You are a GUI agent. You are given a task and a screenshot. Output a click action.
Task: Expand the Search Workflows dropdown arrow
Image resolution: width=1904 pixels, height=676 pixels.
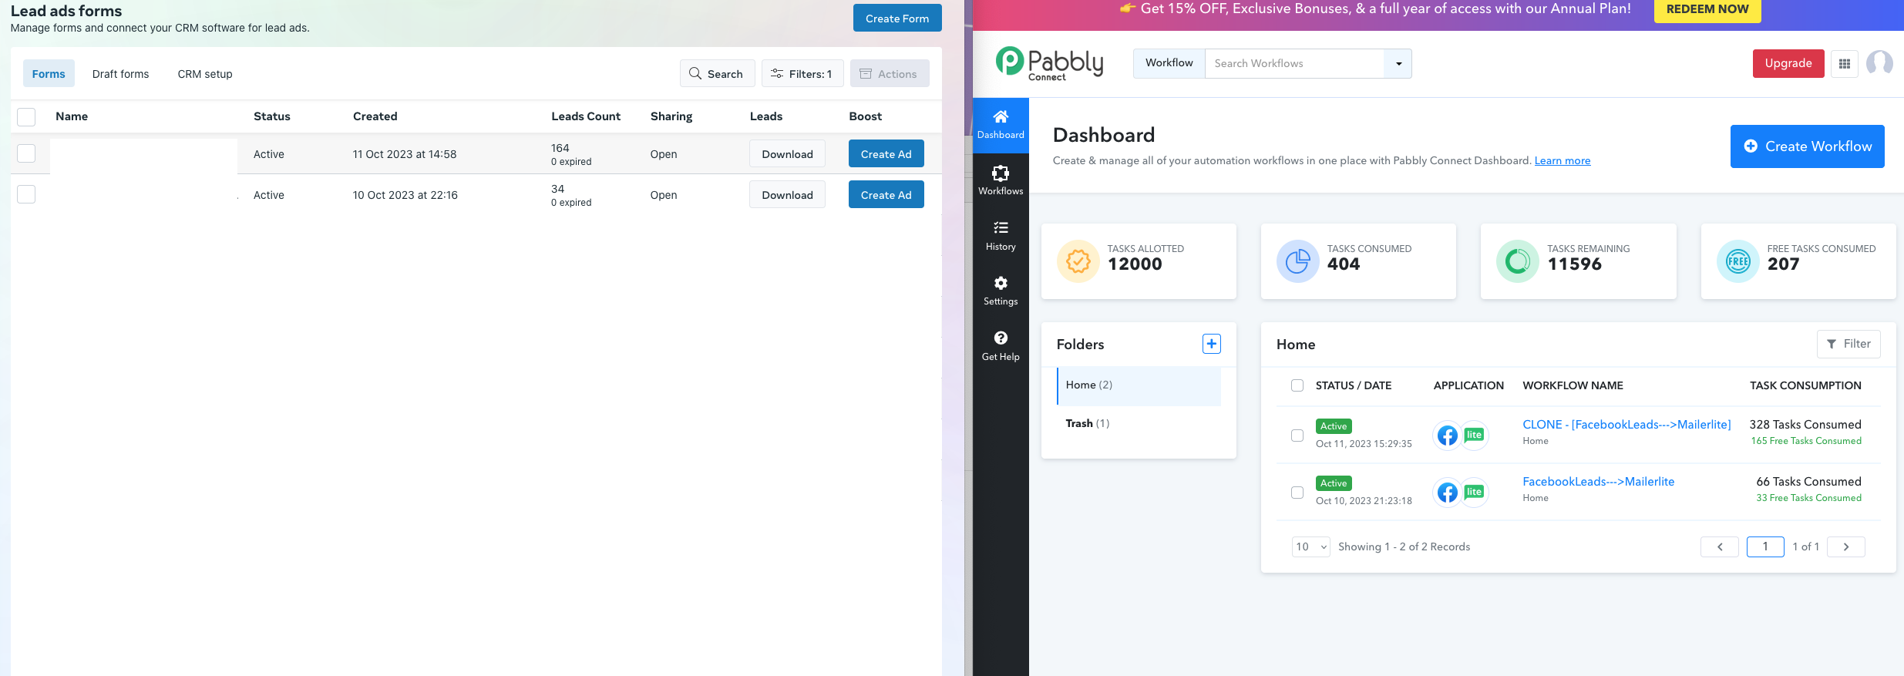[x=1398, y=64]
